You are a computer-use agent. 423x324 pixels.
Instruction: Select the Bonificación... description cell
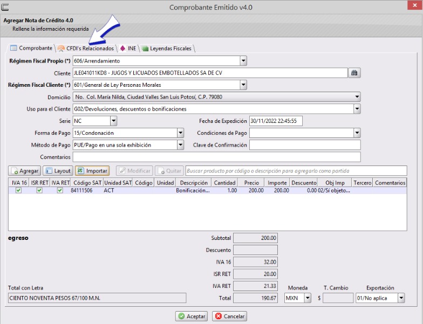[193, 190]
